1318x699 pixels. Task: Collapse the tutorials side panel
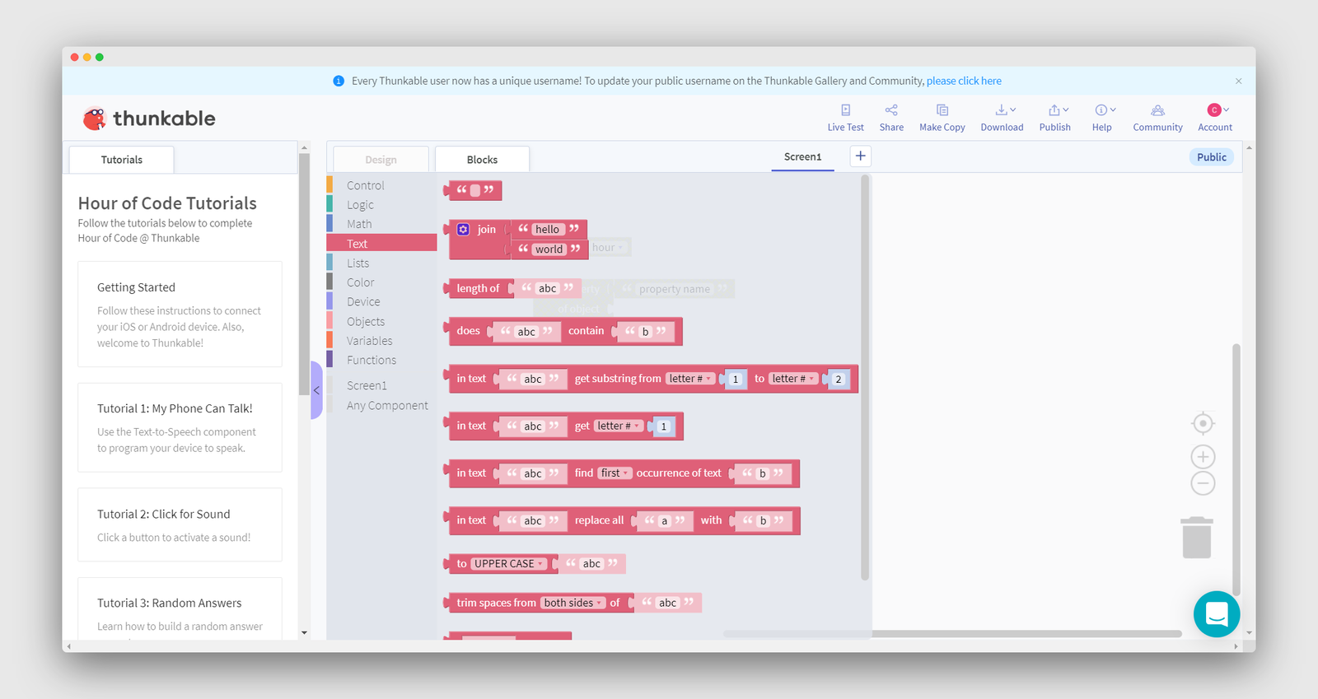(x=316, y=390)
